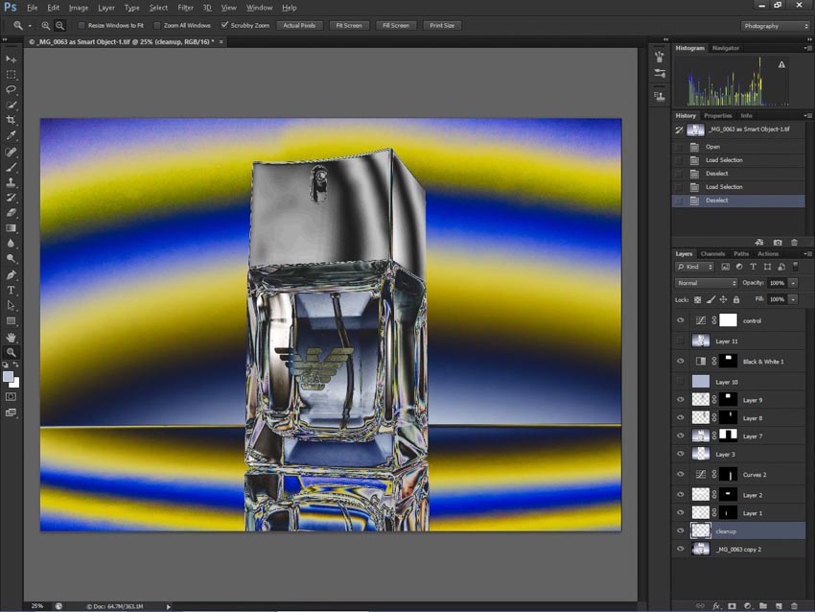
Task: Click the Fill Screen button
Action: [396, 26]
